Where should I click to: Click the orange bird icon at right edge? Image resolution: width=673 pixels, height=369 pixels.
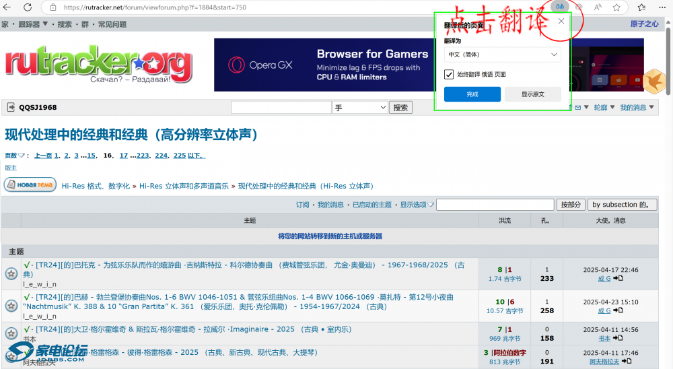point(653,81)
